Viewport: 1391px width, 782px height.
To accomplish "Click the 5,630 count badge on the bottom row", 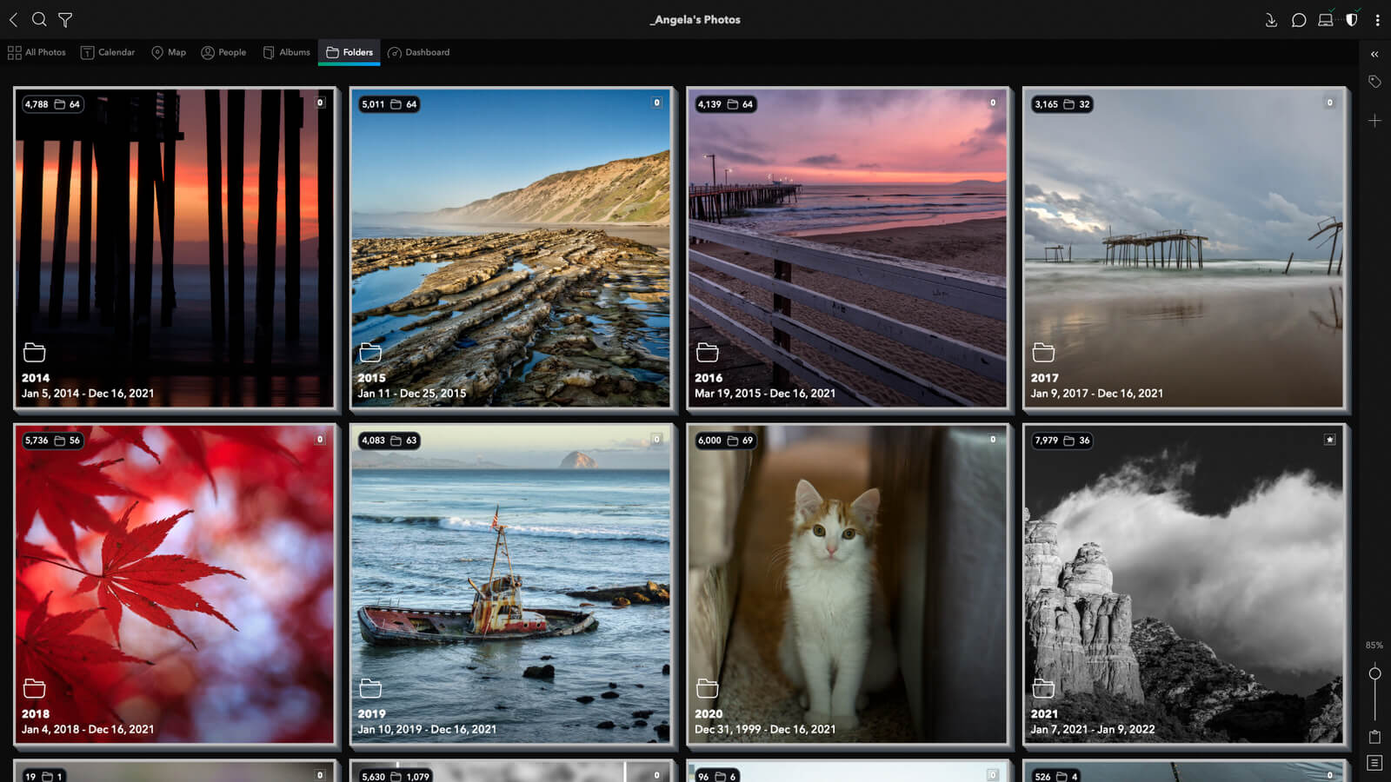I will tap(396, 776).
